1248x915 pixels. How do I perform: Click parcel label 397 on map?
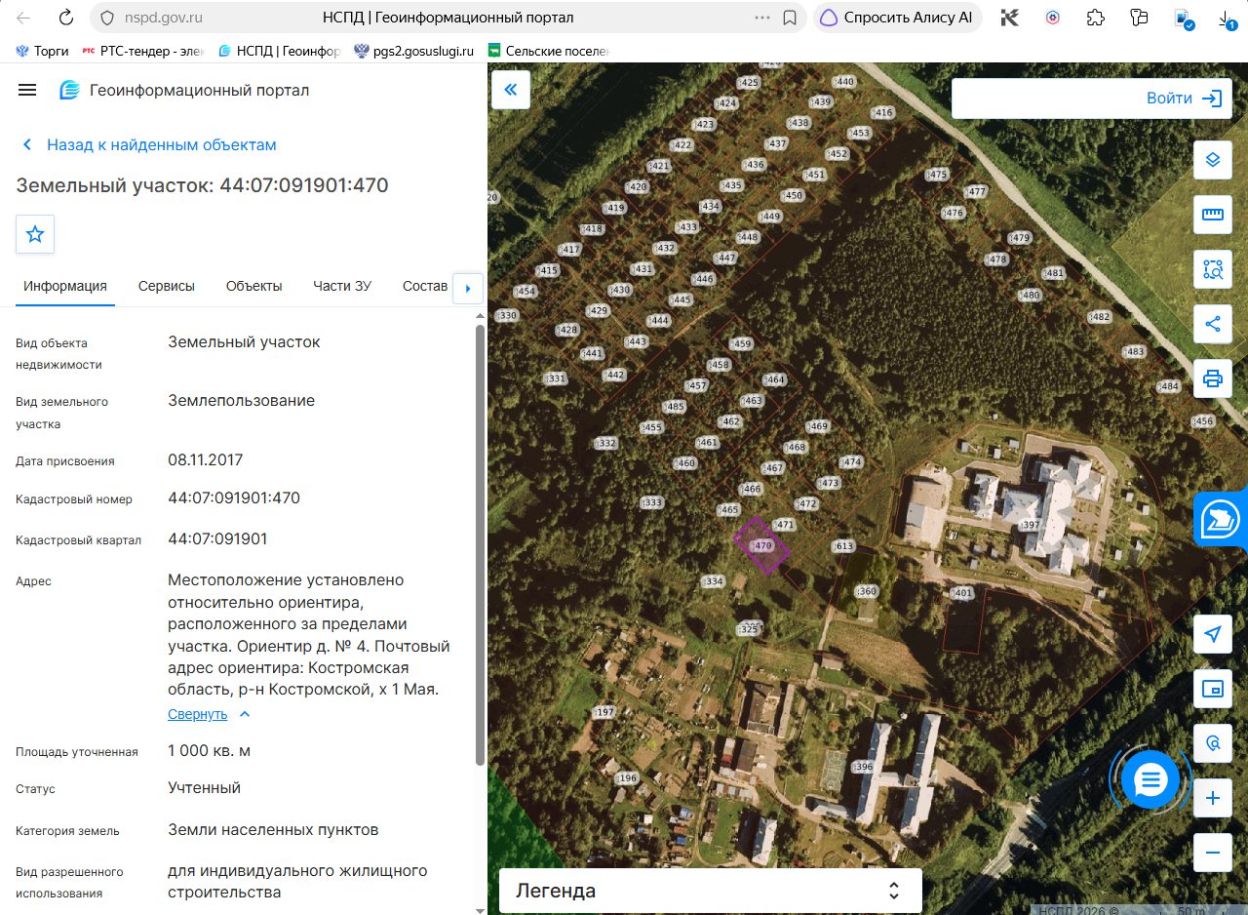[1030, 525]
